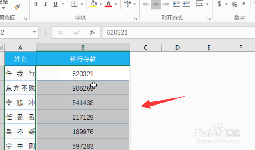Select column B header
The height and width of the screenshot is (150, 255).
(83, 47)
